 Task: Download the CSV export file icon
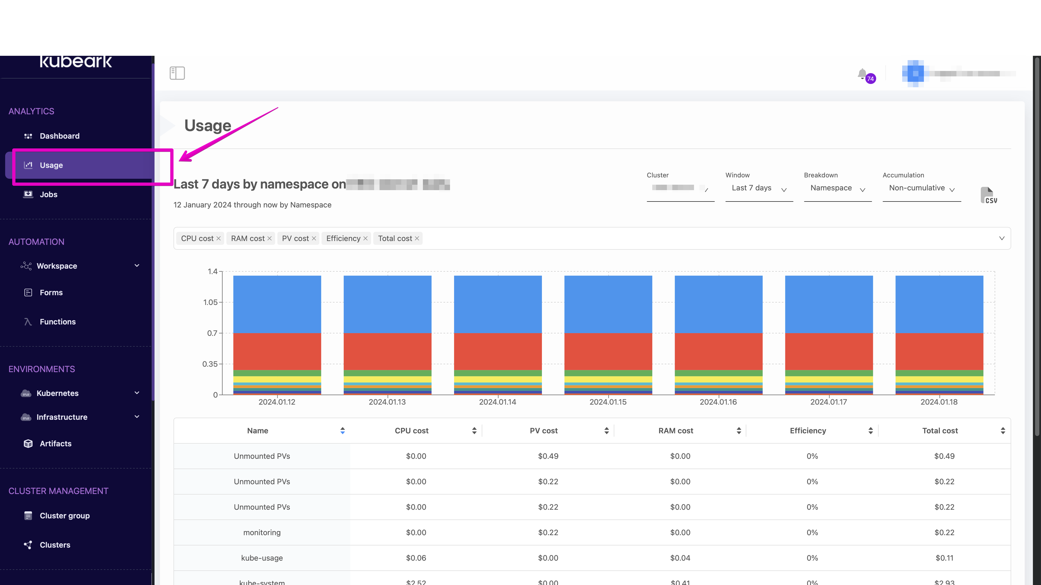pyautogui.click(x=988, y=195)
